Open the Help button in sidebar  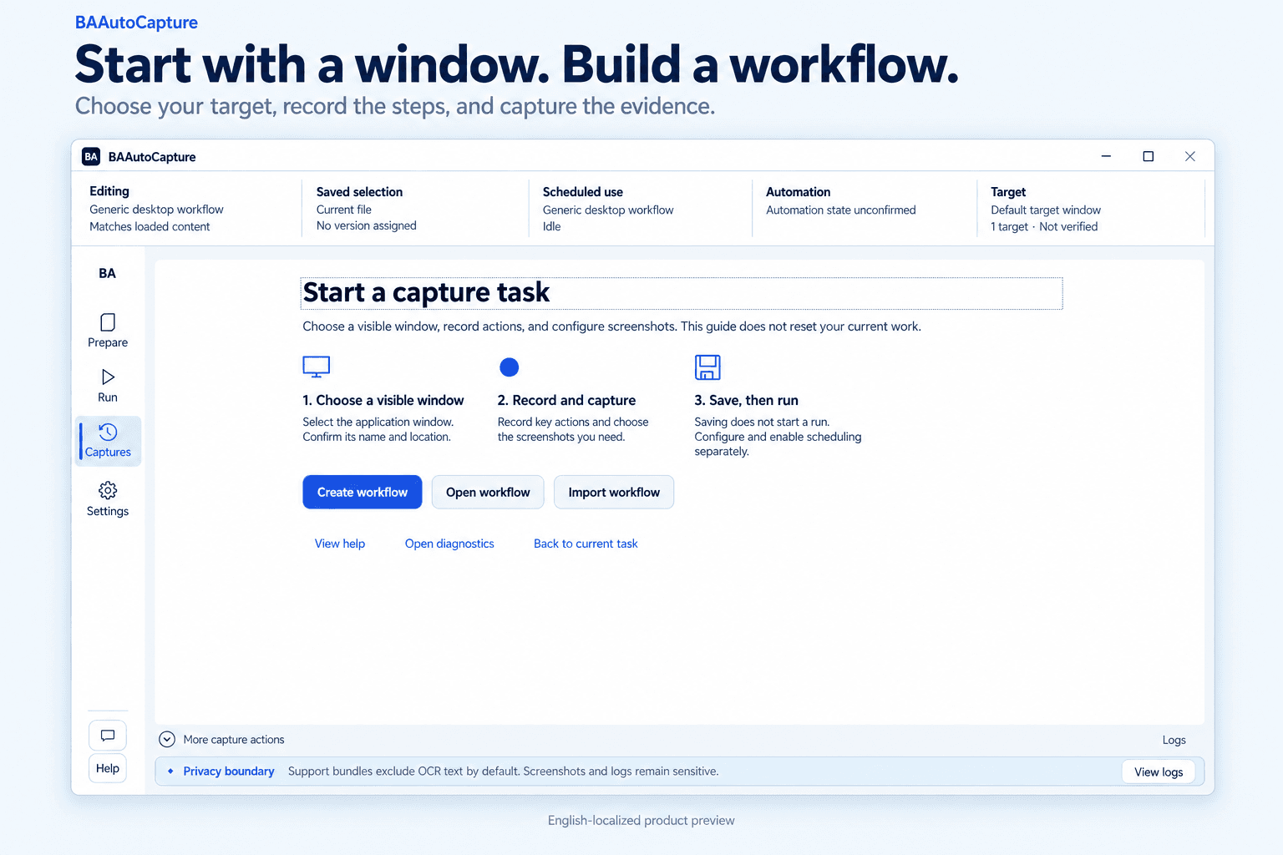point(108,768)
